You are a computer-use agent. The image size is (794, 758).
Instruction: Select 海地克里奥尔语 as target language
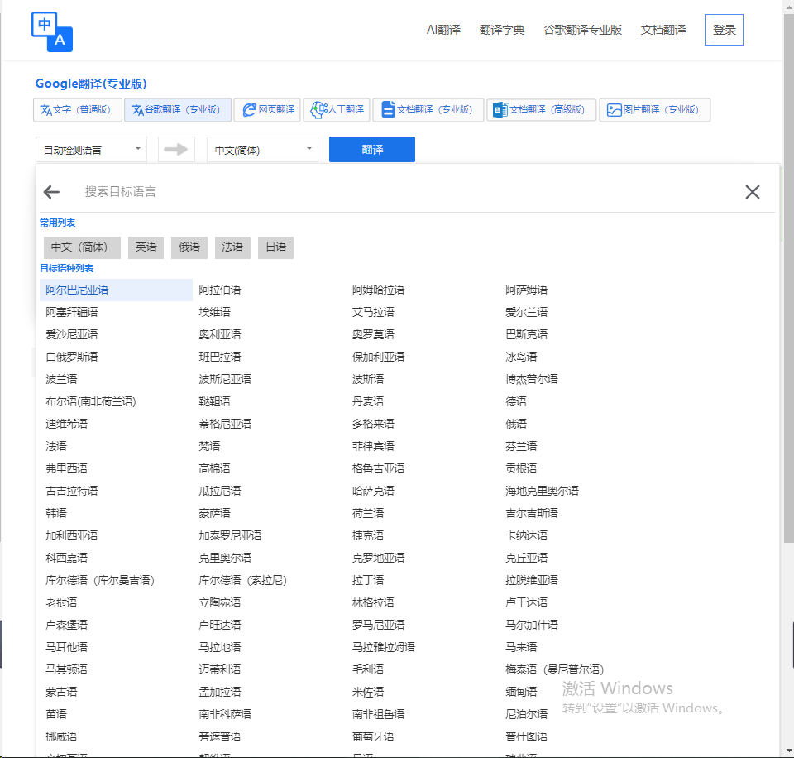(x=542, y=491)
